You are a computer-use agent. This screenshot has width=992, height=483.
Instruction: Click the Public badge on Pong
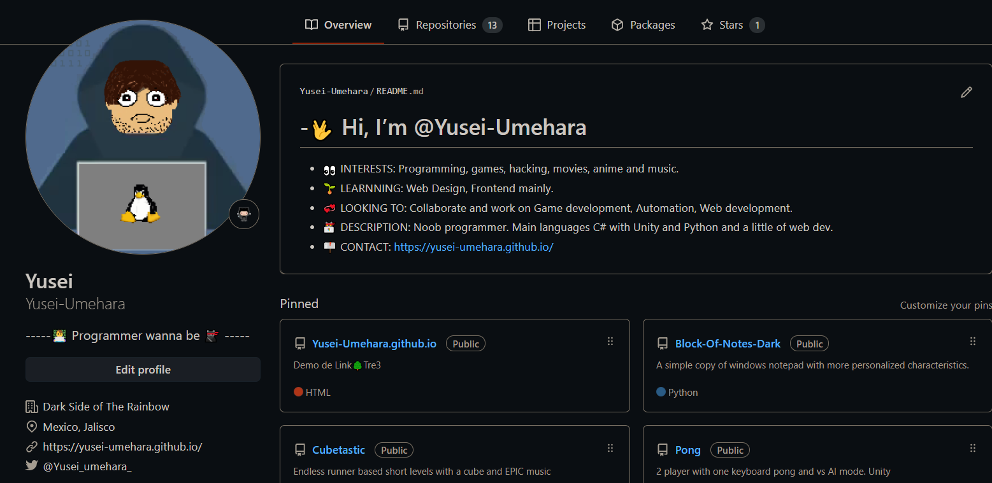pyautogui.click(x=730, y=450)
